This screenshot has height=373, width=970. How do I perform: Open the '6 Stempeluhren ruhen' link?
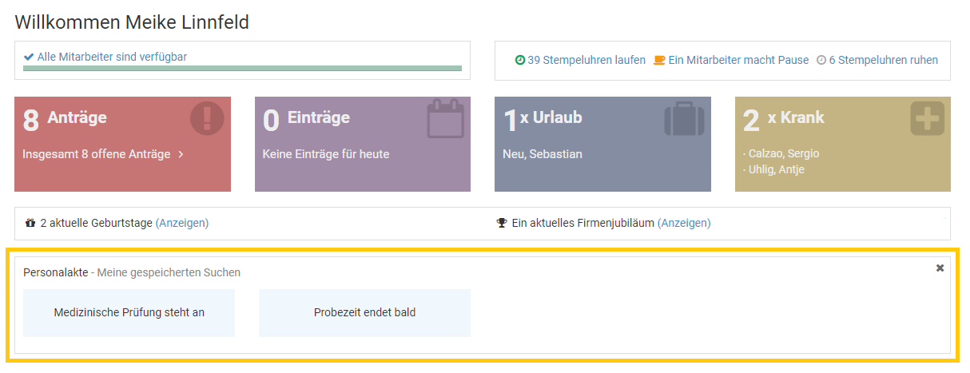point(883,60)
